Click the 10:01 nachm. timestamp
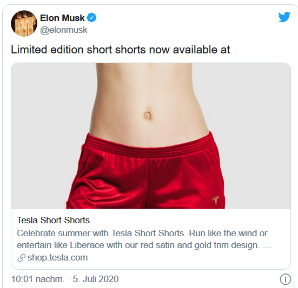The height and width of the screenshot is (288, 298). pos(38,279)
